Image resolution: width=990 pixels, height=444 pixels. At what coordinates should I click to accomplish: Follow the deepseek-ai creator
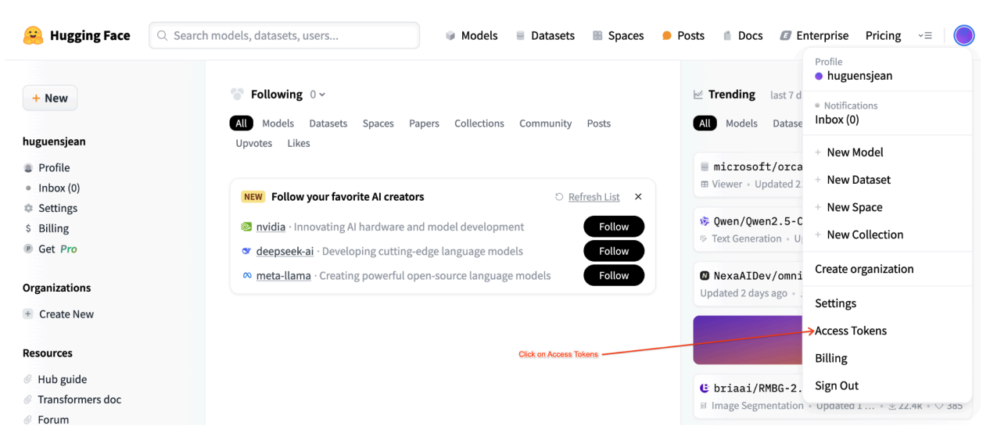click(613, 251)
